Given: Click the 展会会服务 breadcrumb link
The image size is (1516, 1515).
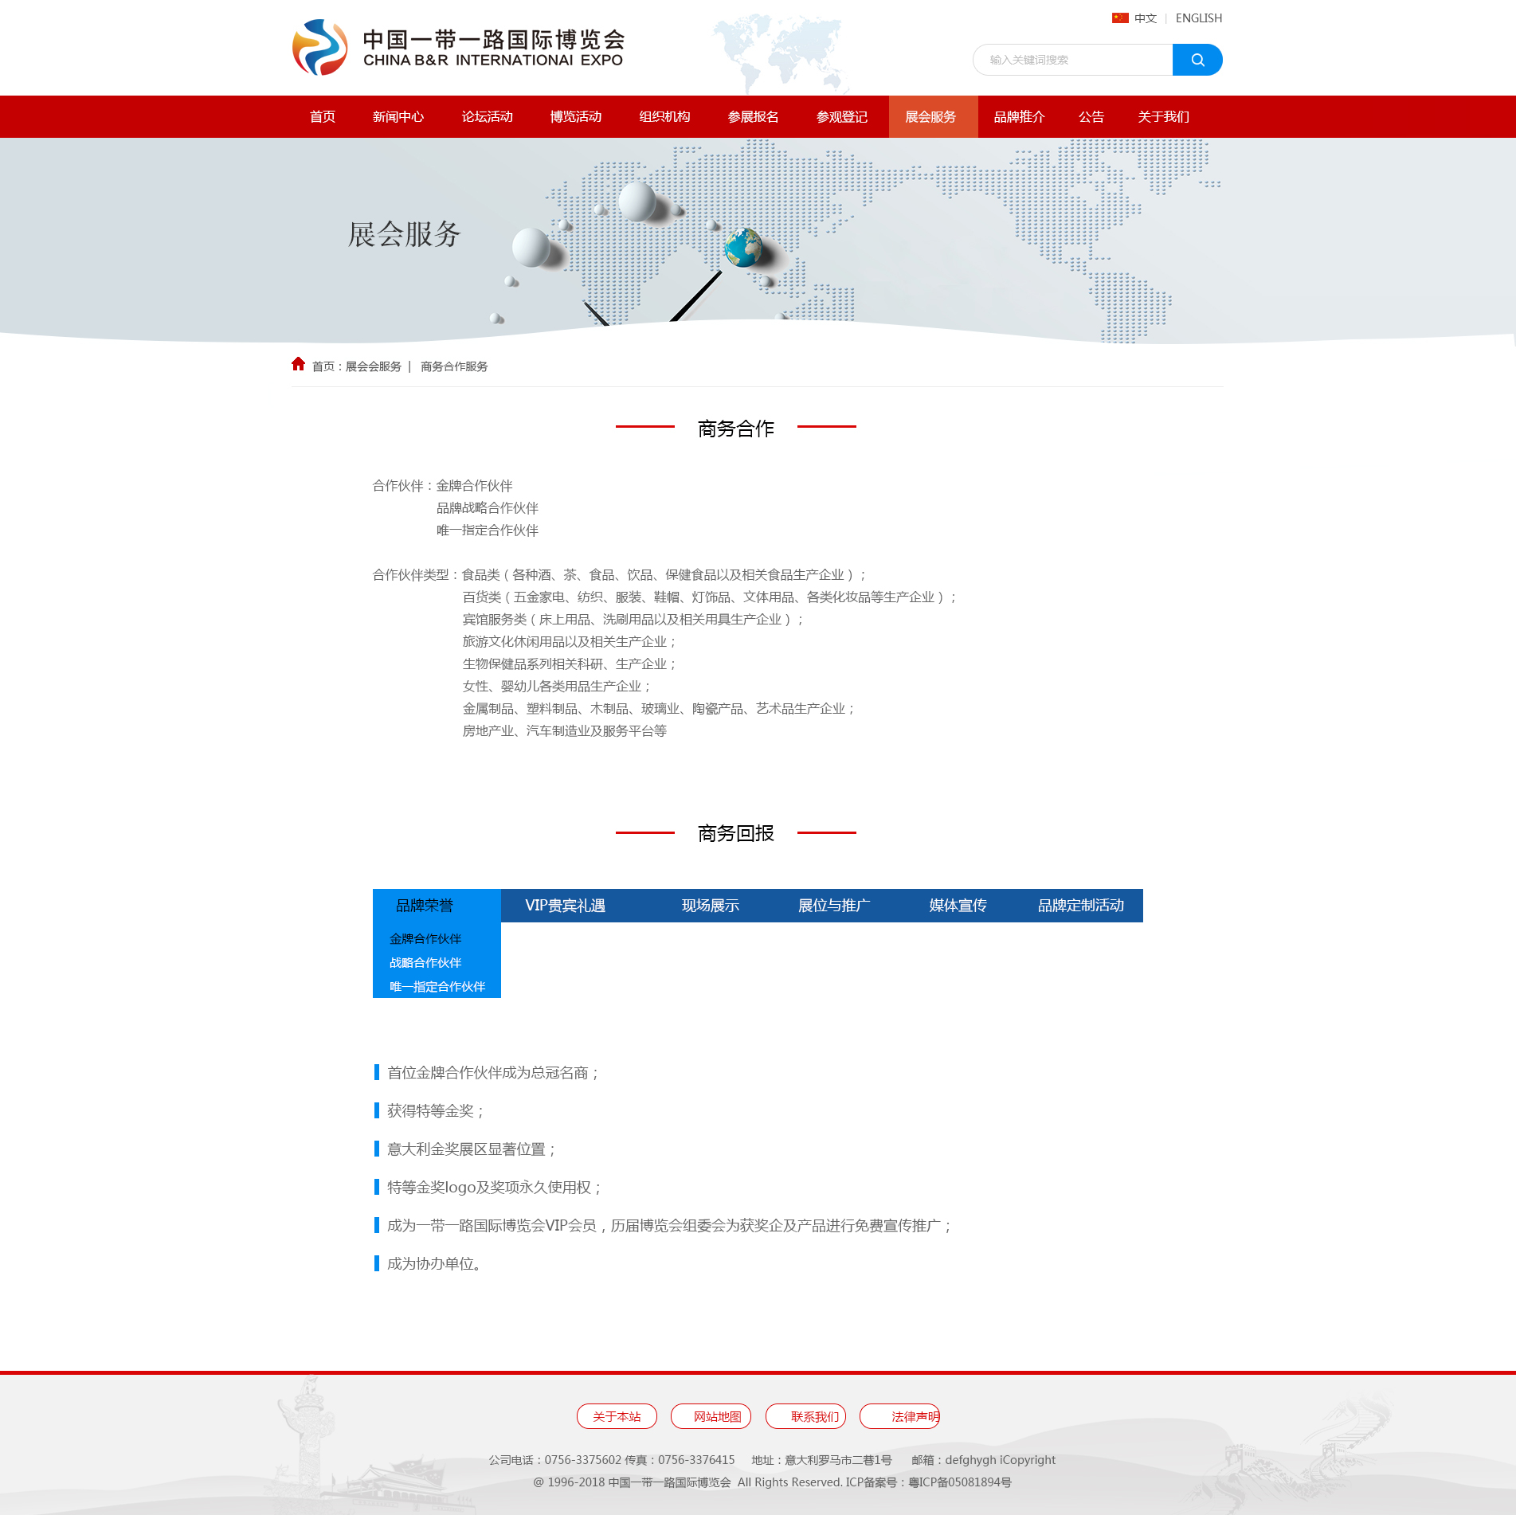Looking at the screenshot, I should coord(373,366).
